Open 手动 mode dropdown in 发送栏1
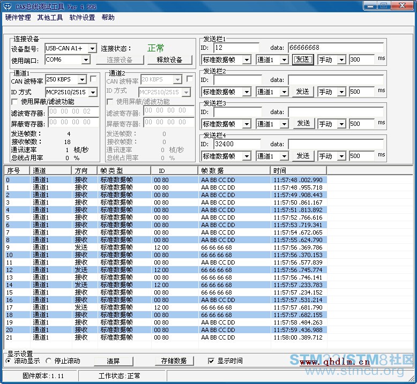Viewport: 417px width, 384px height. (341, 60)
